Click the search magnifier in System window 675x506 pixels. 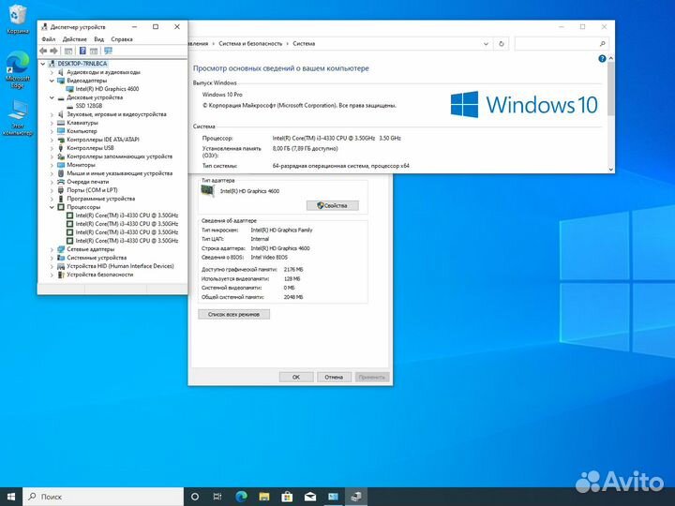(602, 43)
